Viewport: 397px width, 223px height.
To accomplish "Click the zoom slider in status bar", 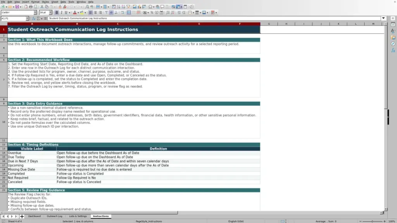I will pos(373,221).
